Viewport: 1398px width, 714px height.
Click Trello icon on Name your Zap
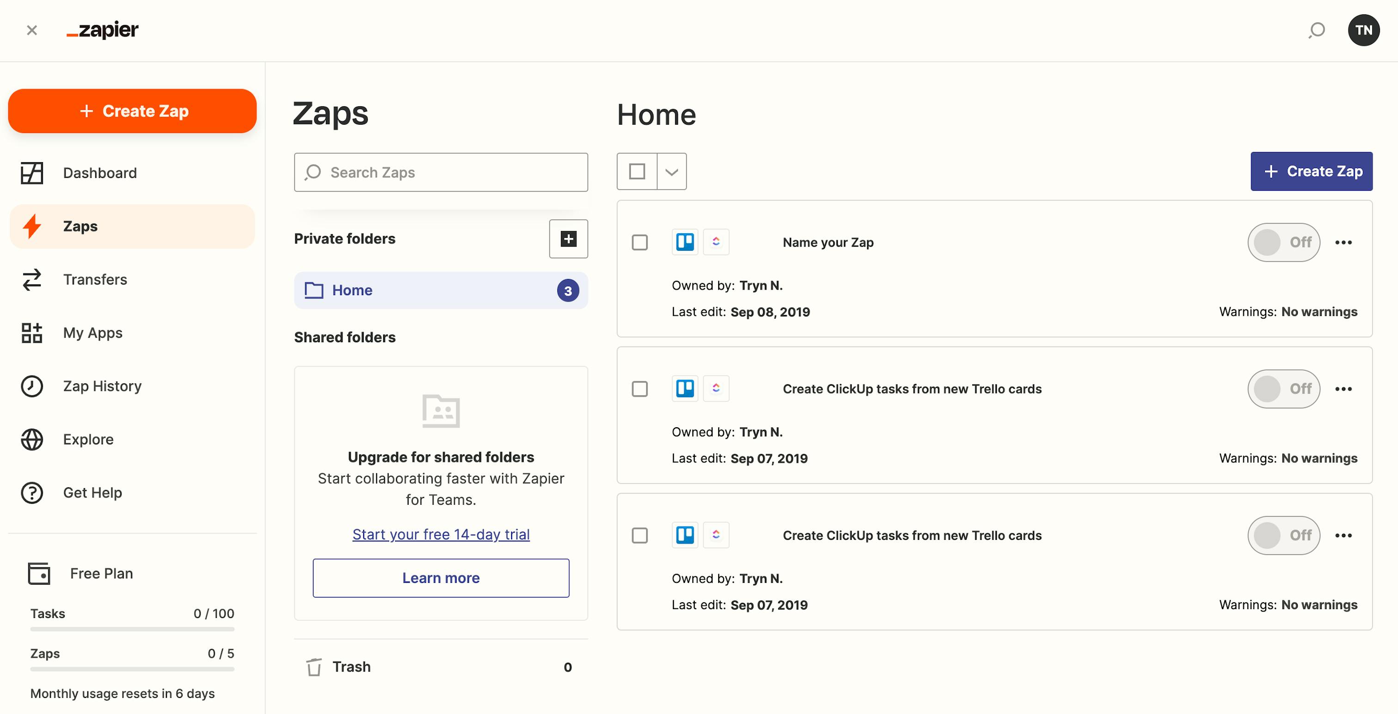point(685,242)
